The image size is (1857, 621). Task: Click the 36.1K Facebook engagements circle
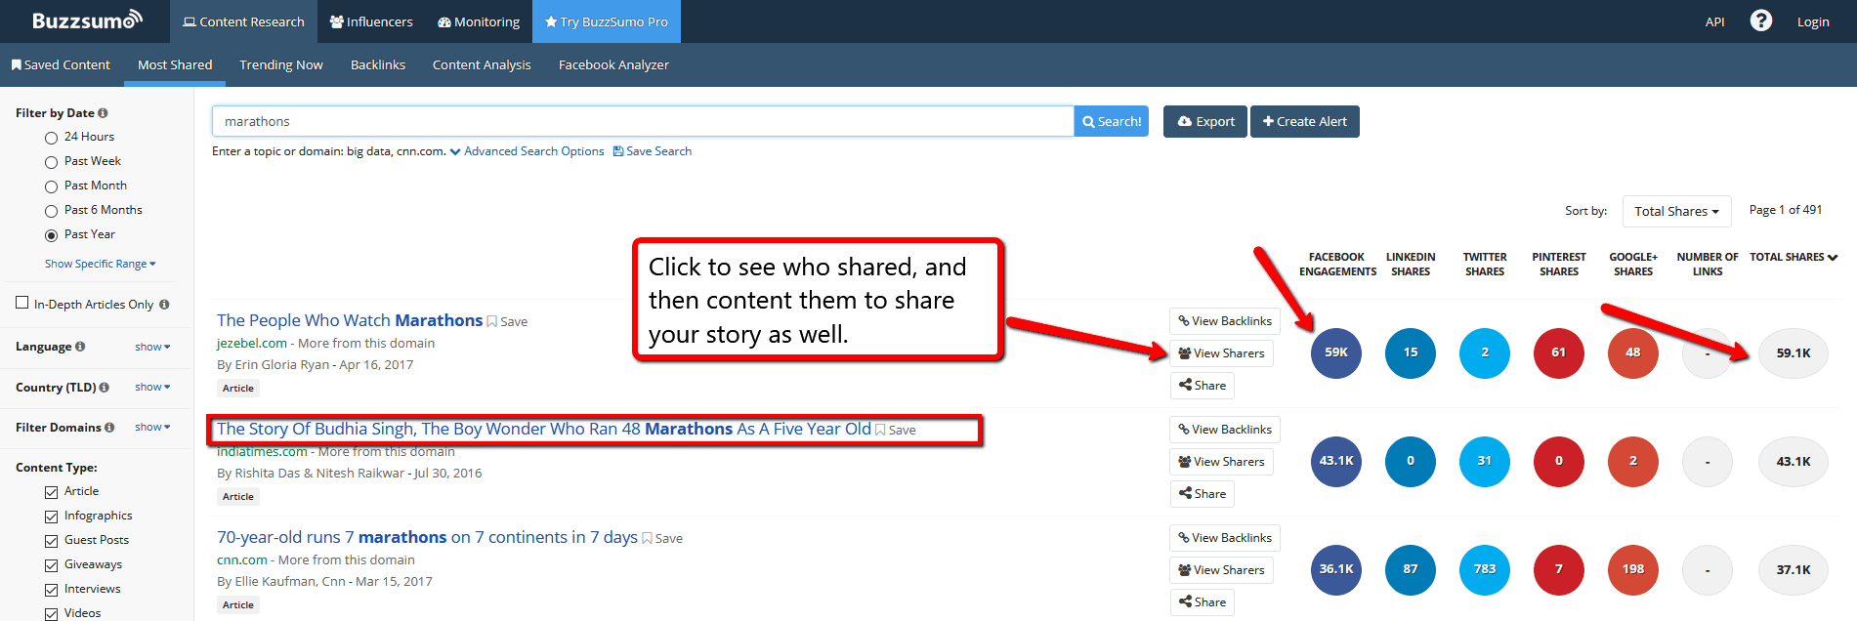(1336, 569)
